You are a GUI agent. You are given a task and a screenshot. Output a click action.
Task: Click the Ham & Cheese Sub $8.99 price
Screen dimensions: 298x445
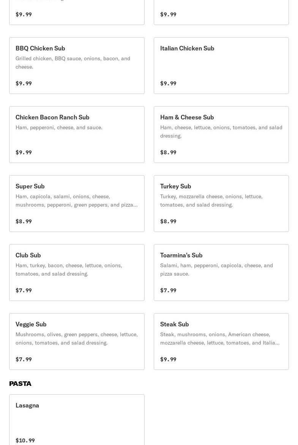[x=168, y=152]
